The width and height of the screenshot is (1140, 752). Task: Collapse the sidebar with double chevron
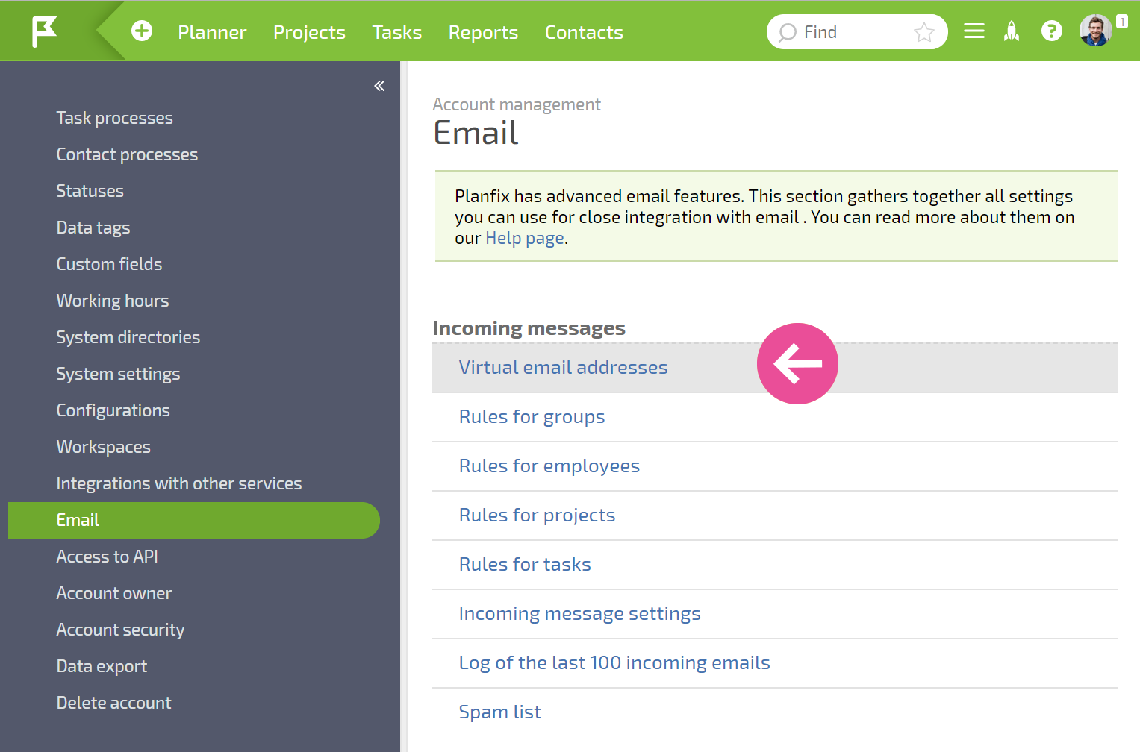(379, 86)
